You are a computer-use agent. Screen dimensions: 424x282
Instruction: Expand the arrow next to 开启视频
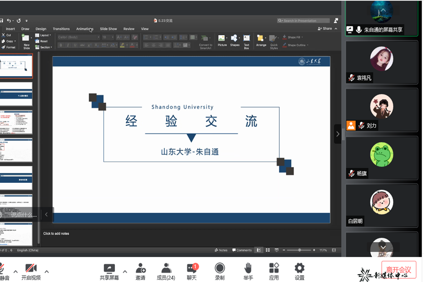tap(47, 271)
